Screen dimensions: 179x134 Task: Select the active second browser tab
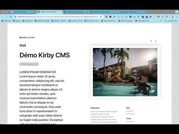tap(49, 12)
